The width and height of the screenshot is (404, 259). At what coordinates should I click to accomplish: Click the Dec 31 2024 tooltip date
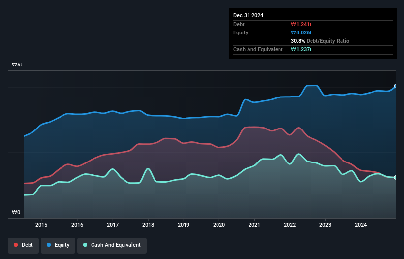tap(248, 15)
